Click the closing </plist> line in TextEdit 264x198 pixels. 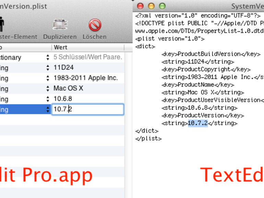point(148,138)
